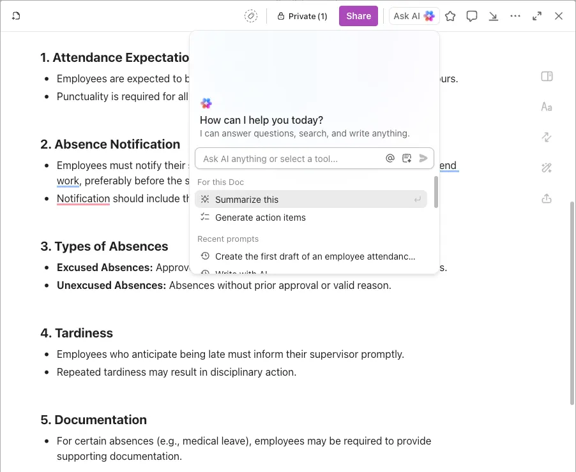576x472 pixels.
Task: Click the purple Share button
Action: tap(358, 16)
